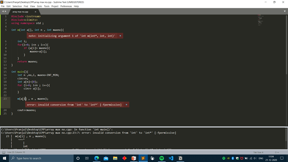The width and height of the screenshot is (288, 162).
Task: Launch Microsoft Edge from taskbar
Action: (96, 158)
